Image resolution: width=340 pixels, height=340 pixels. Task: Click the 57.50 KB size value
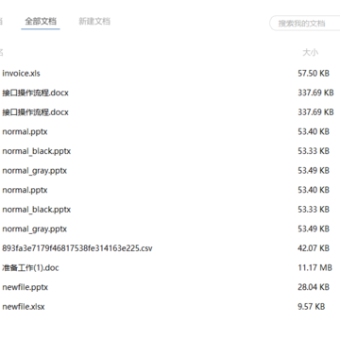(x=314, y=74)
